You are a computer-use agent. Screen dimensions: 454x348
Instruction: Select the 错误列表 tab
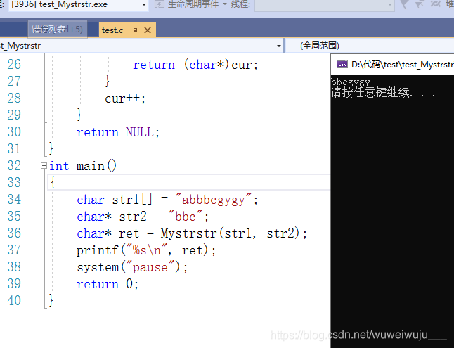pyautogui.click(x=58, y=30)
